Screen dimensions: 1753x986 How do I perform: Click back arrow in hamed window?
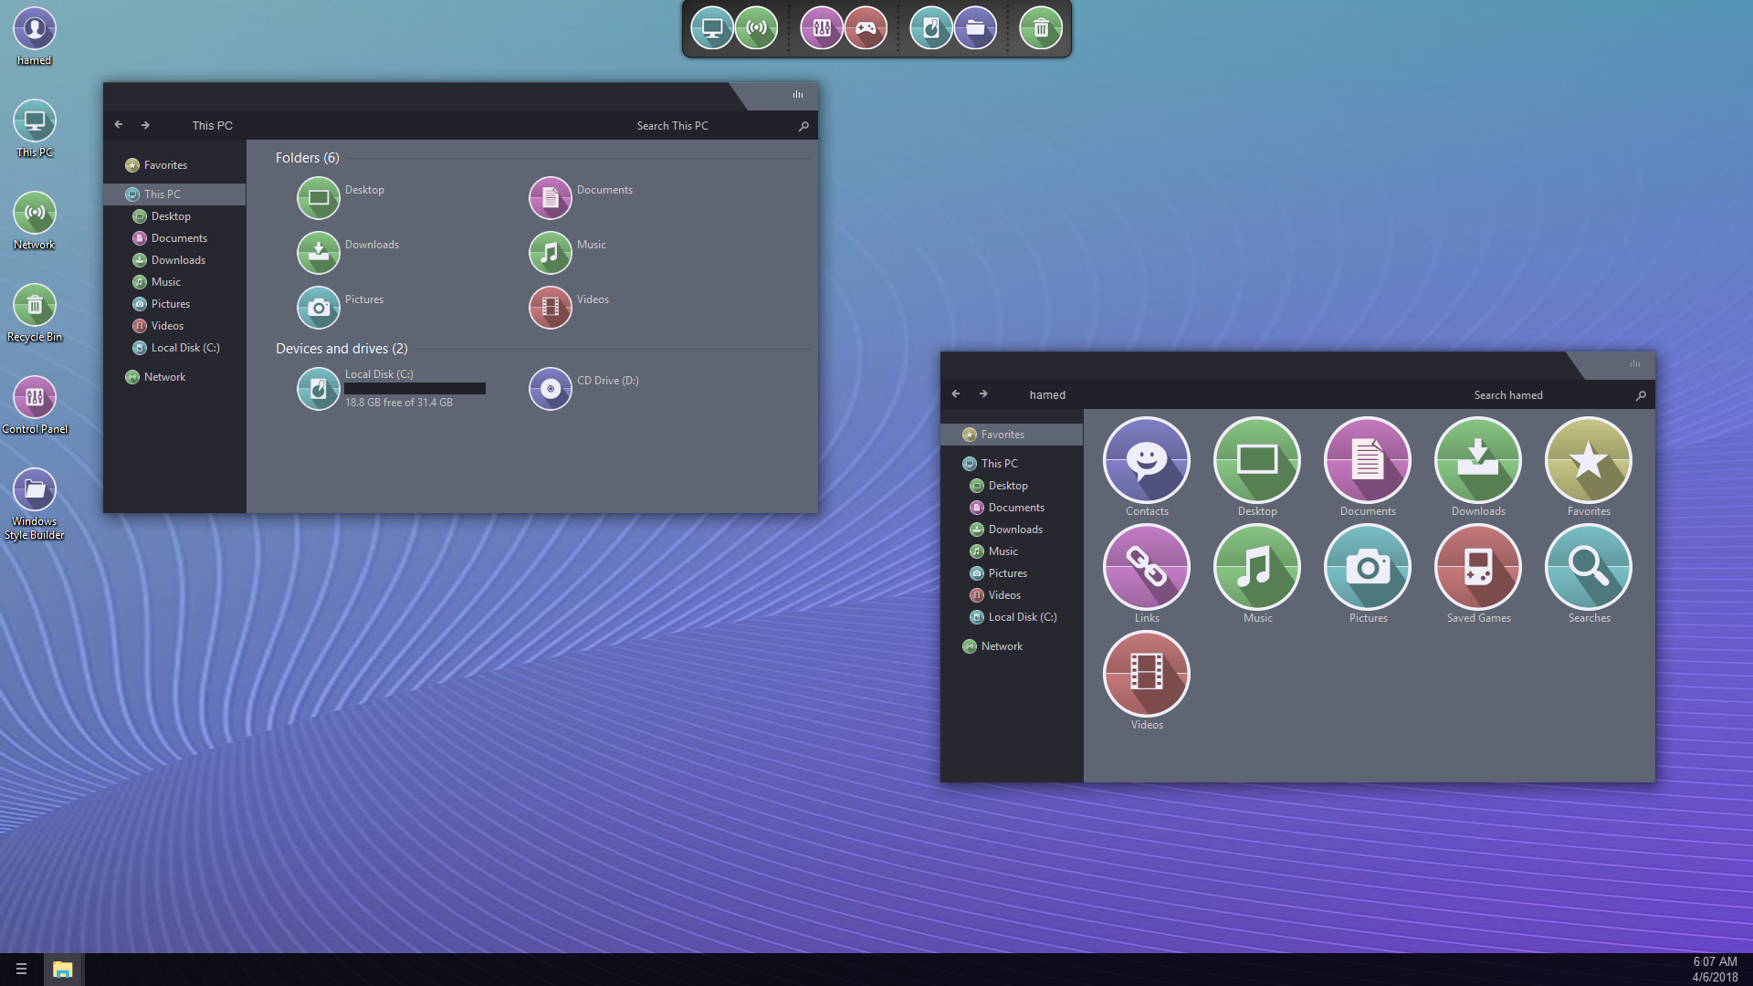tap(956, 394)
